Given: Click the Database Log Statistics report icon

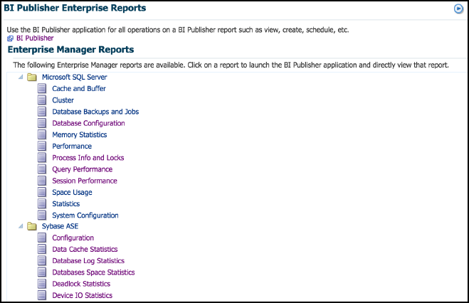Looking at the screenshot, I should [42, 260].
